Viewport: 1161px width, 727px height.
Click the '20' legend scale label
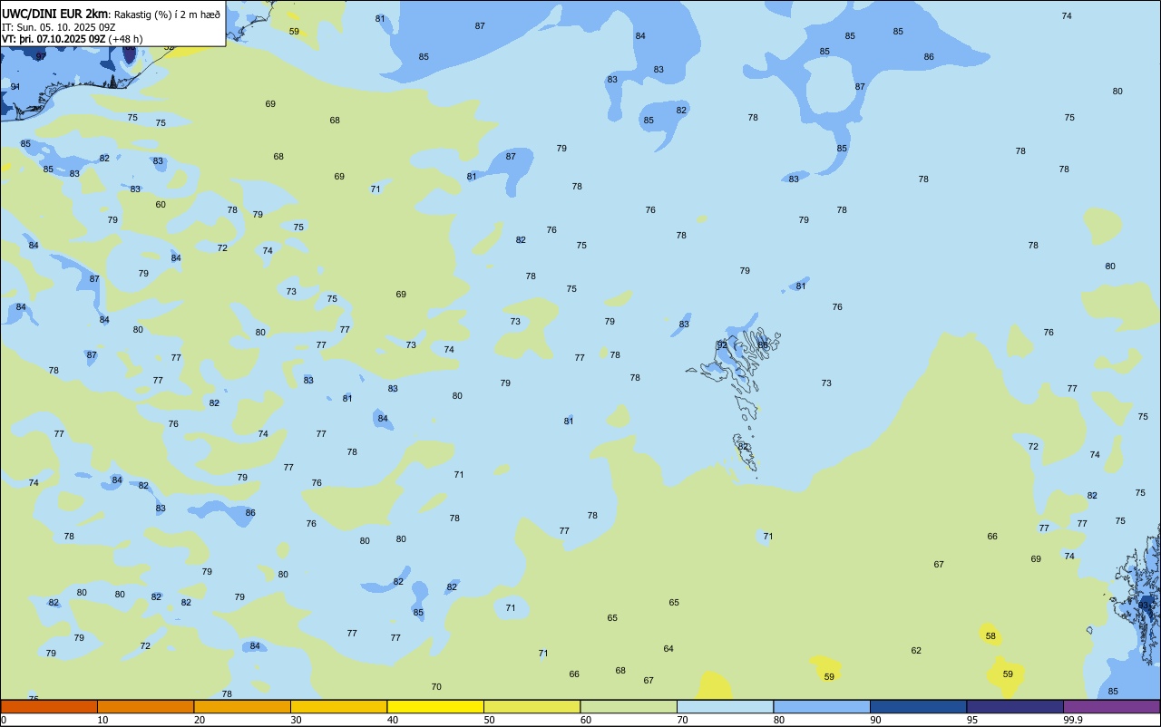(200, 720)
